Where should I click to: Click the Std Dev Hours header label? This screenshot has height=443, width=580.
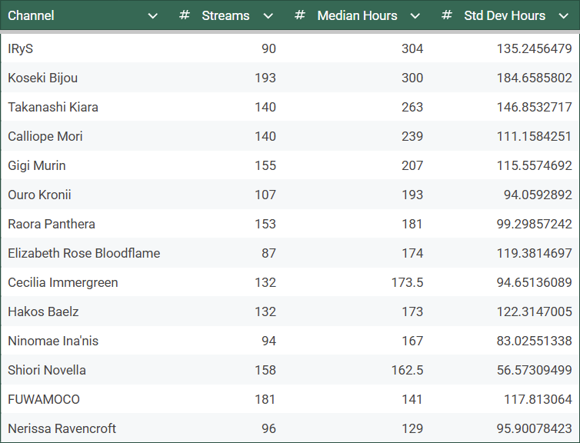tap(505, 15)
